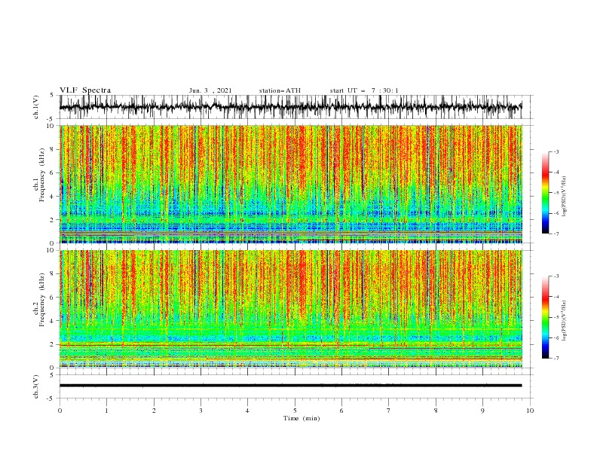Click the time axis tick label "7"
This screenshot has width=597, height=461.
pos(389,411)
